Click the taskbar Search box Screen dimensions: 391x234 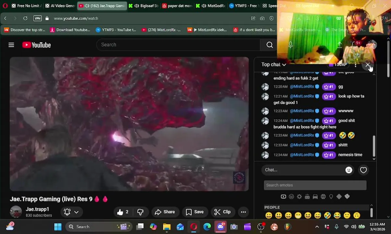point(99,227)
